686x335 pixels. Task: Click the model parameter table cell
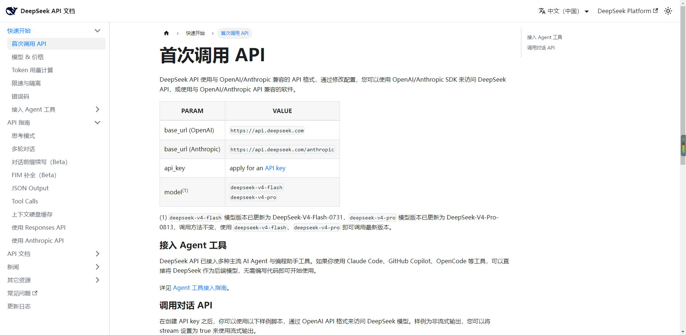pos(192,192)
